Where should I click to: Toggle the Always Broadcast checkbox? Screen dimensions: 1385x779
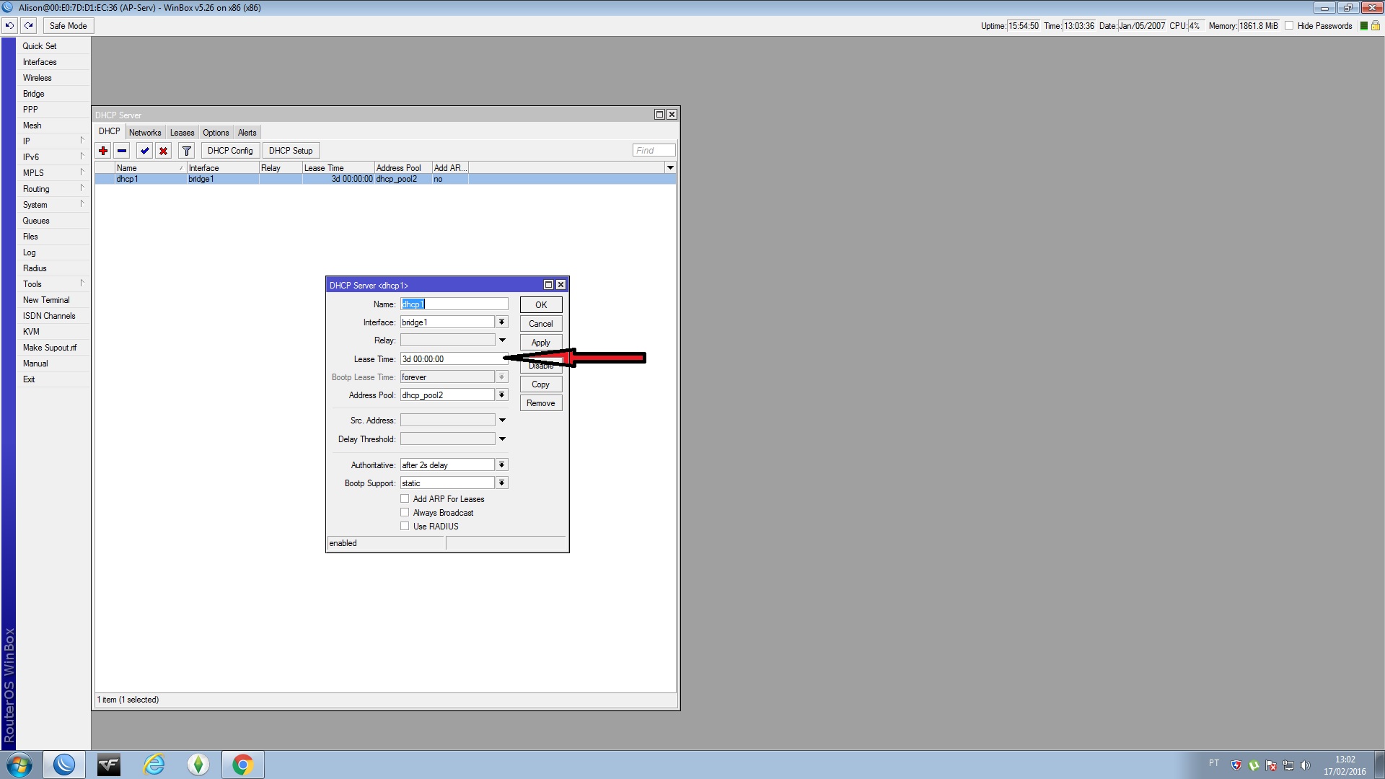405,512
